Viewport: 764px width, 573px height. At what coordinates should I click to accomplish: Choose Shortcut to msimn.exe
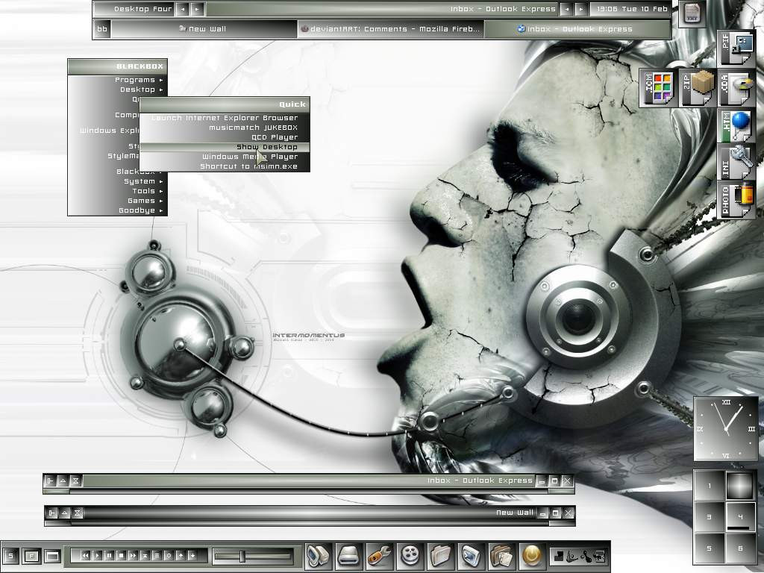[225, 166]
